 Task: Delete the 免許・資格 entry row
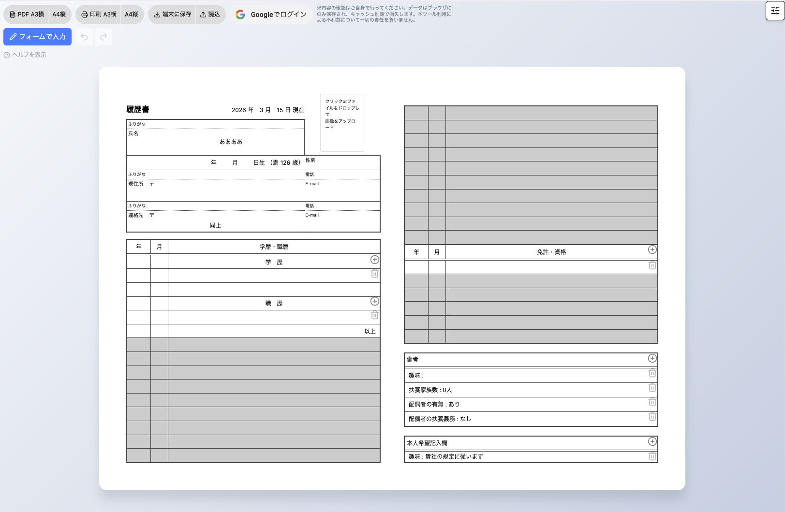pos(652,265)
